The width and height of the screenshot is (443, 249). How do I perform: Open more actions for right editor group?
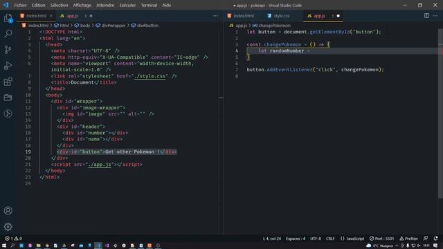[435, 16]
